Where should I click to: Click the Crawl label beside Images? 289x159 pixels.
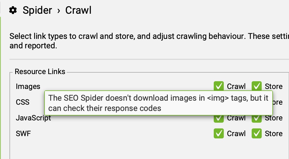(x=236, y=86)
